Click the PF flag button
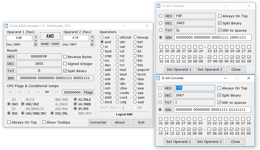Screen dimensions: 260x150 pyautogui.click(x=47, y=92)
